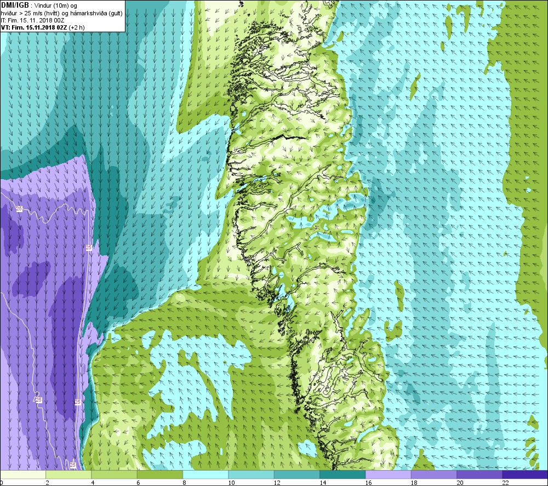Select the legend scale value '10'

pyautogui.click(x=231, y=483)
